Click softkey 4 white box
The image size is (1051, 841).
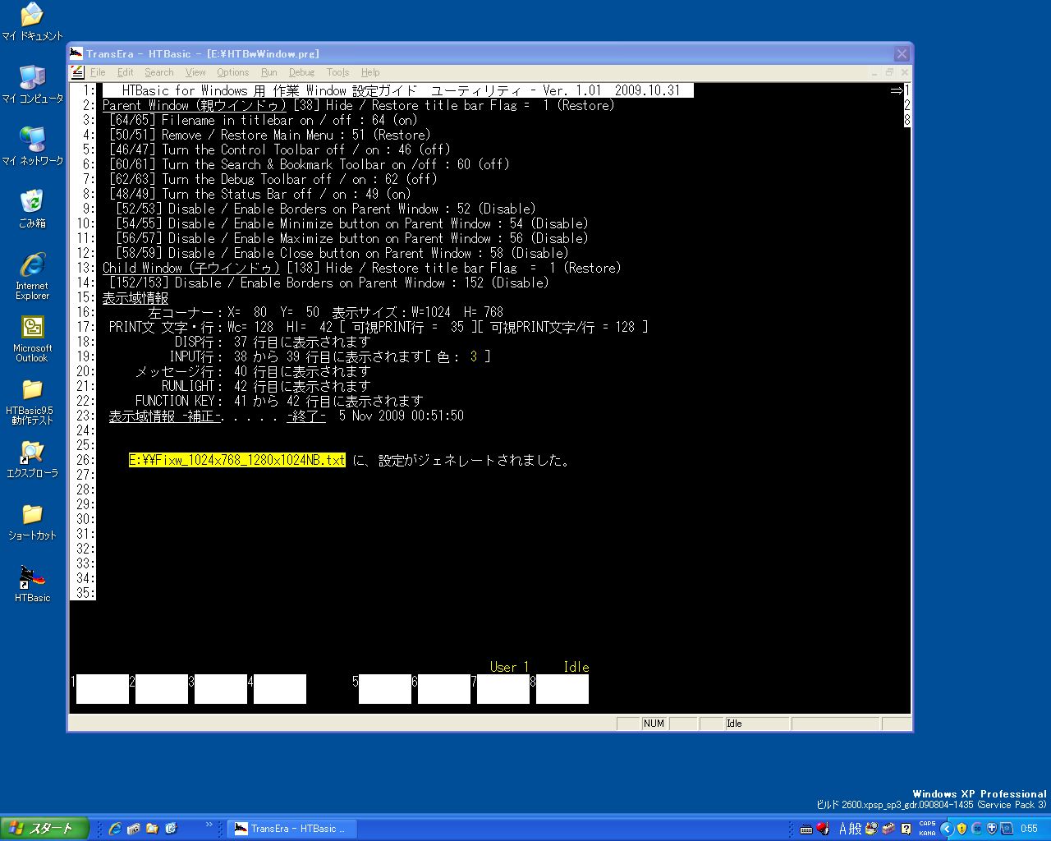pyautogui.click(x=280, y=689)
